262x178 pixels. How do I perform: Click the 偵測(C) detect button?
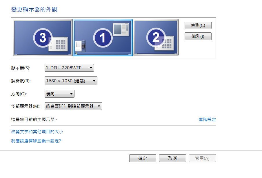point(198,25)
